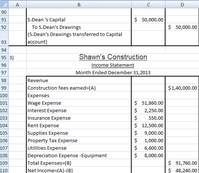
Task: Click the S.Dean's Capital debit $50,000.00
Action: pyautogui.click(x=148, y=20)
